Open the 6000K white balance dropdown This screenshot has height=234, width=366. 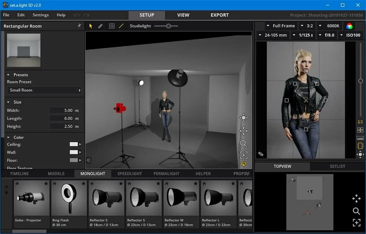(329, 26)
